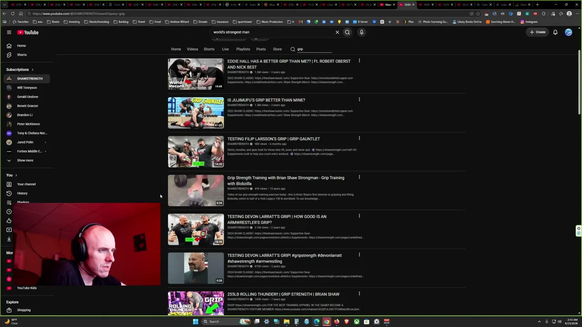Open Watch later clock icon in sidebar
Screen dimensions: 582x327
[x=9, y=212]
